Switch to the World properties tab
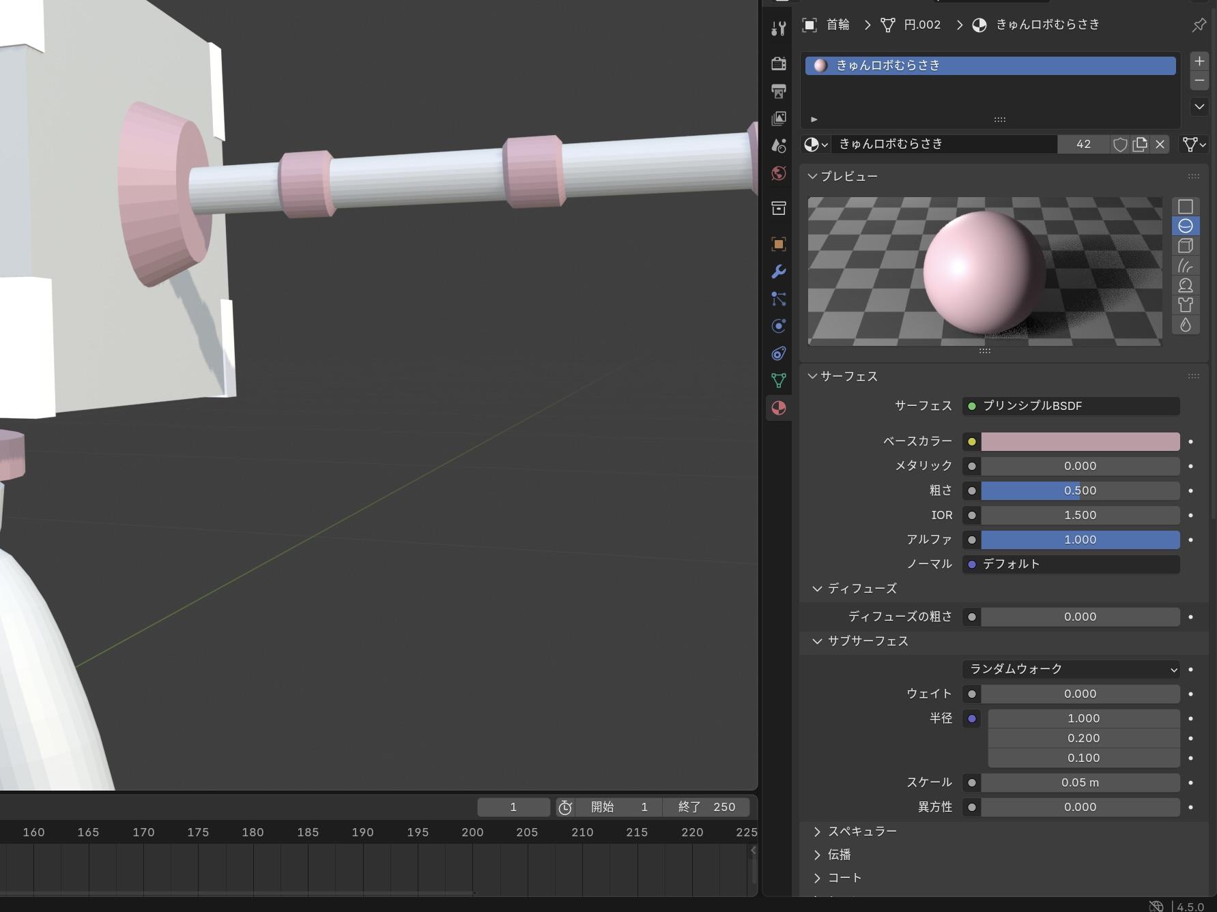 pyautogui.click(x=778, y=173)
